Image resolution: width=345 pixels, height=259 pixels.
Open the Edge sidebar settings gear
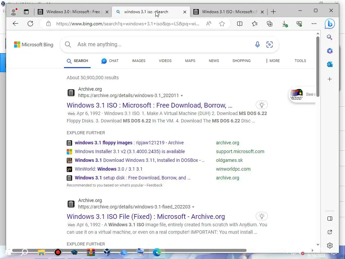click(330, 246)
